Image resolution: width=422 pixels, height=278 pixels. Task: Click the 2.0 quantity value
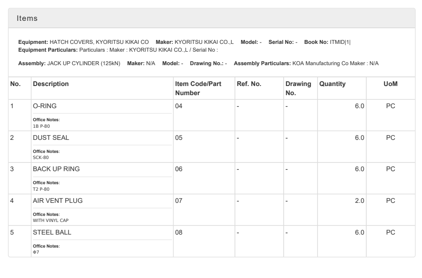tap(359, 200)
